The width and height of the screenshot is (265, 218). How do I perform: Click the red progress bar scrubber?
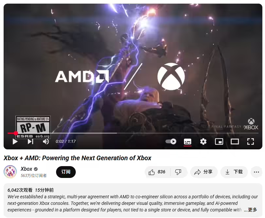[x=16, y=133]
